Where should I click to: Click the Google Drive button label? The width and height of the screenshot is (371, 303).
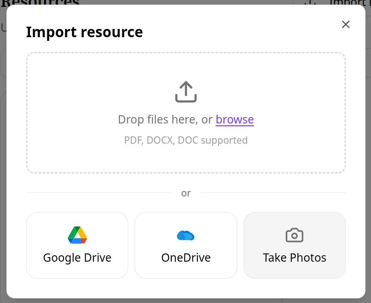click(x=77, y=258)
